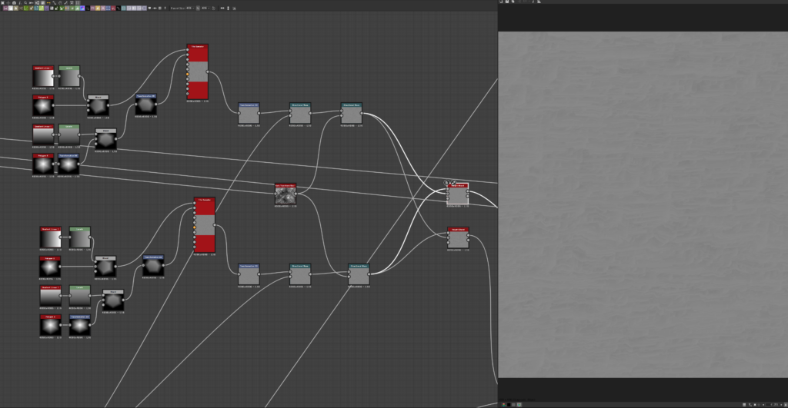
Task: Add a Value Processor node from toolbar
Action: coord(119,8)
